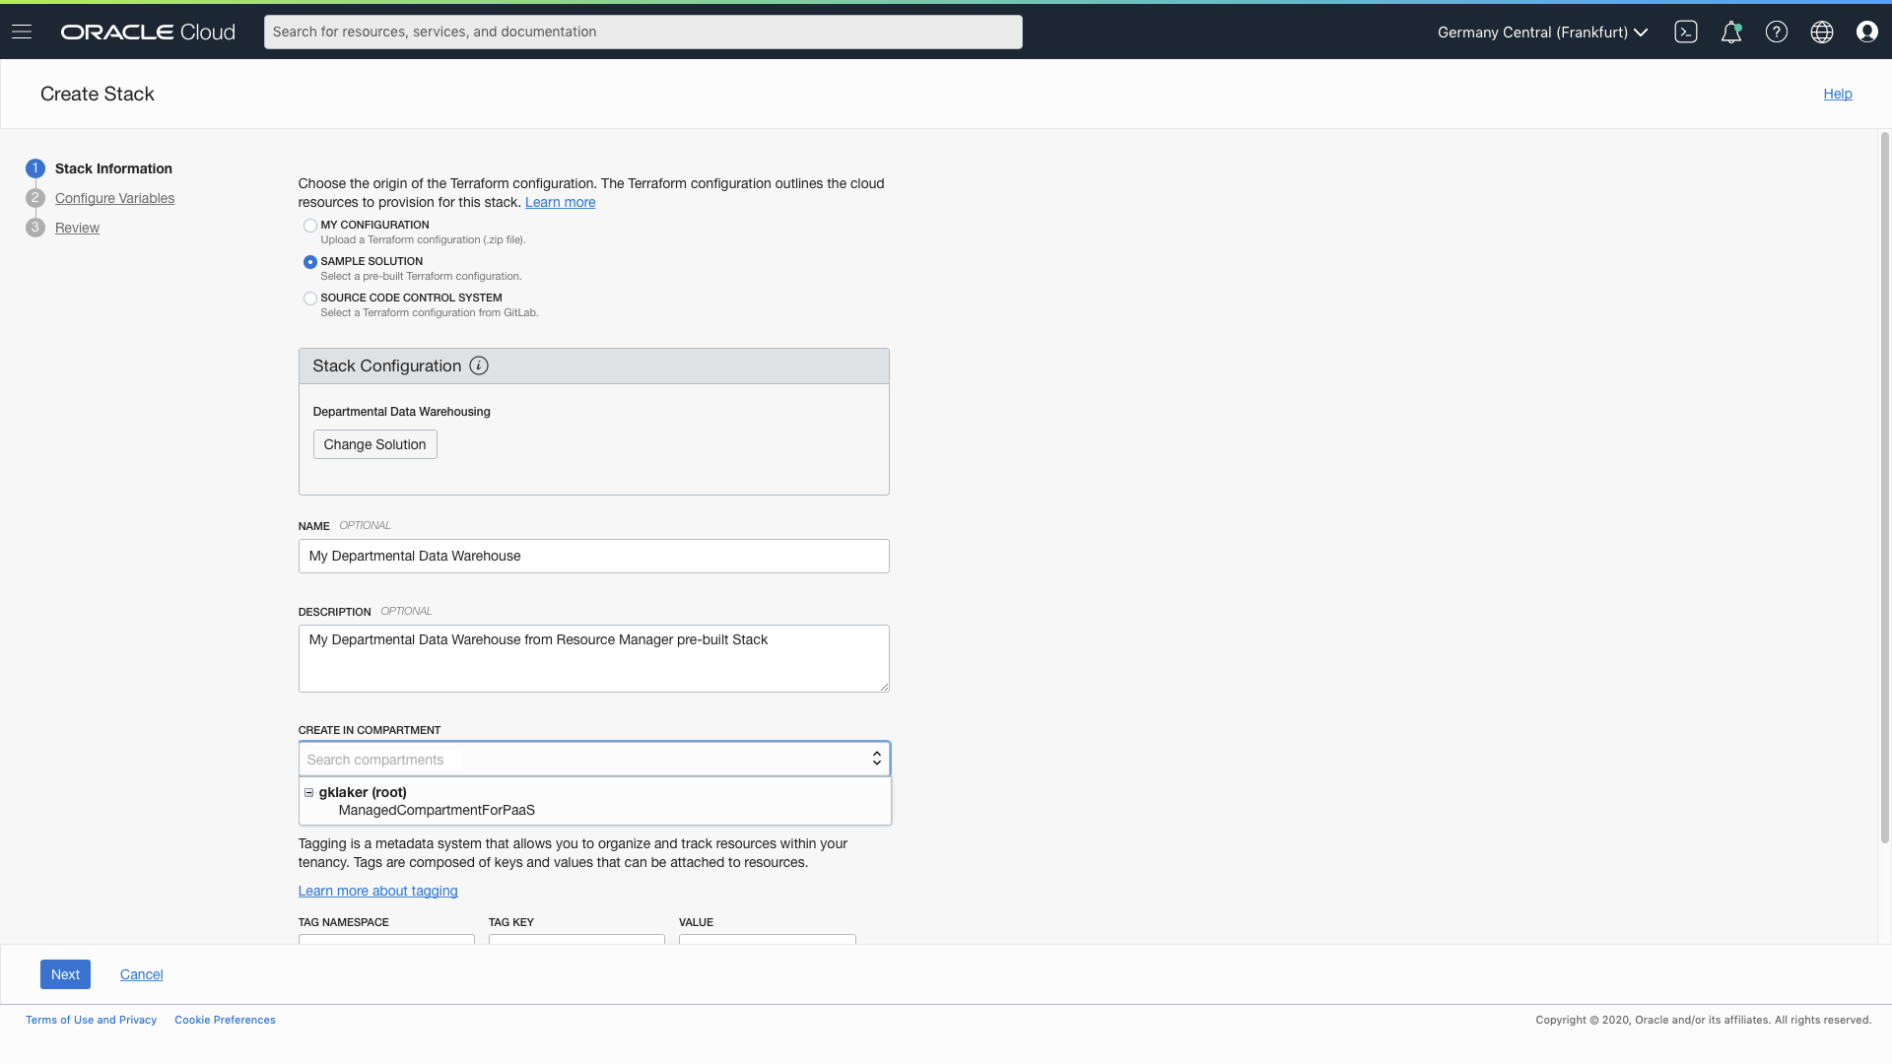Open the hamburger navigation menu
The image size is (1892, 1064).
click(22, 32)
